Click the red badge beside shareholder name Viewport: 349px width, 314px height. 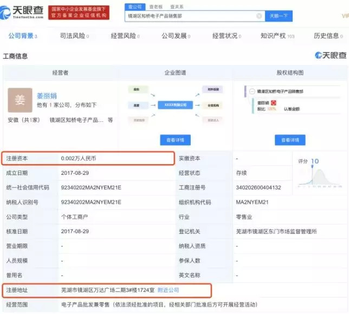point(274,102)
